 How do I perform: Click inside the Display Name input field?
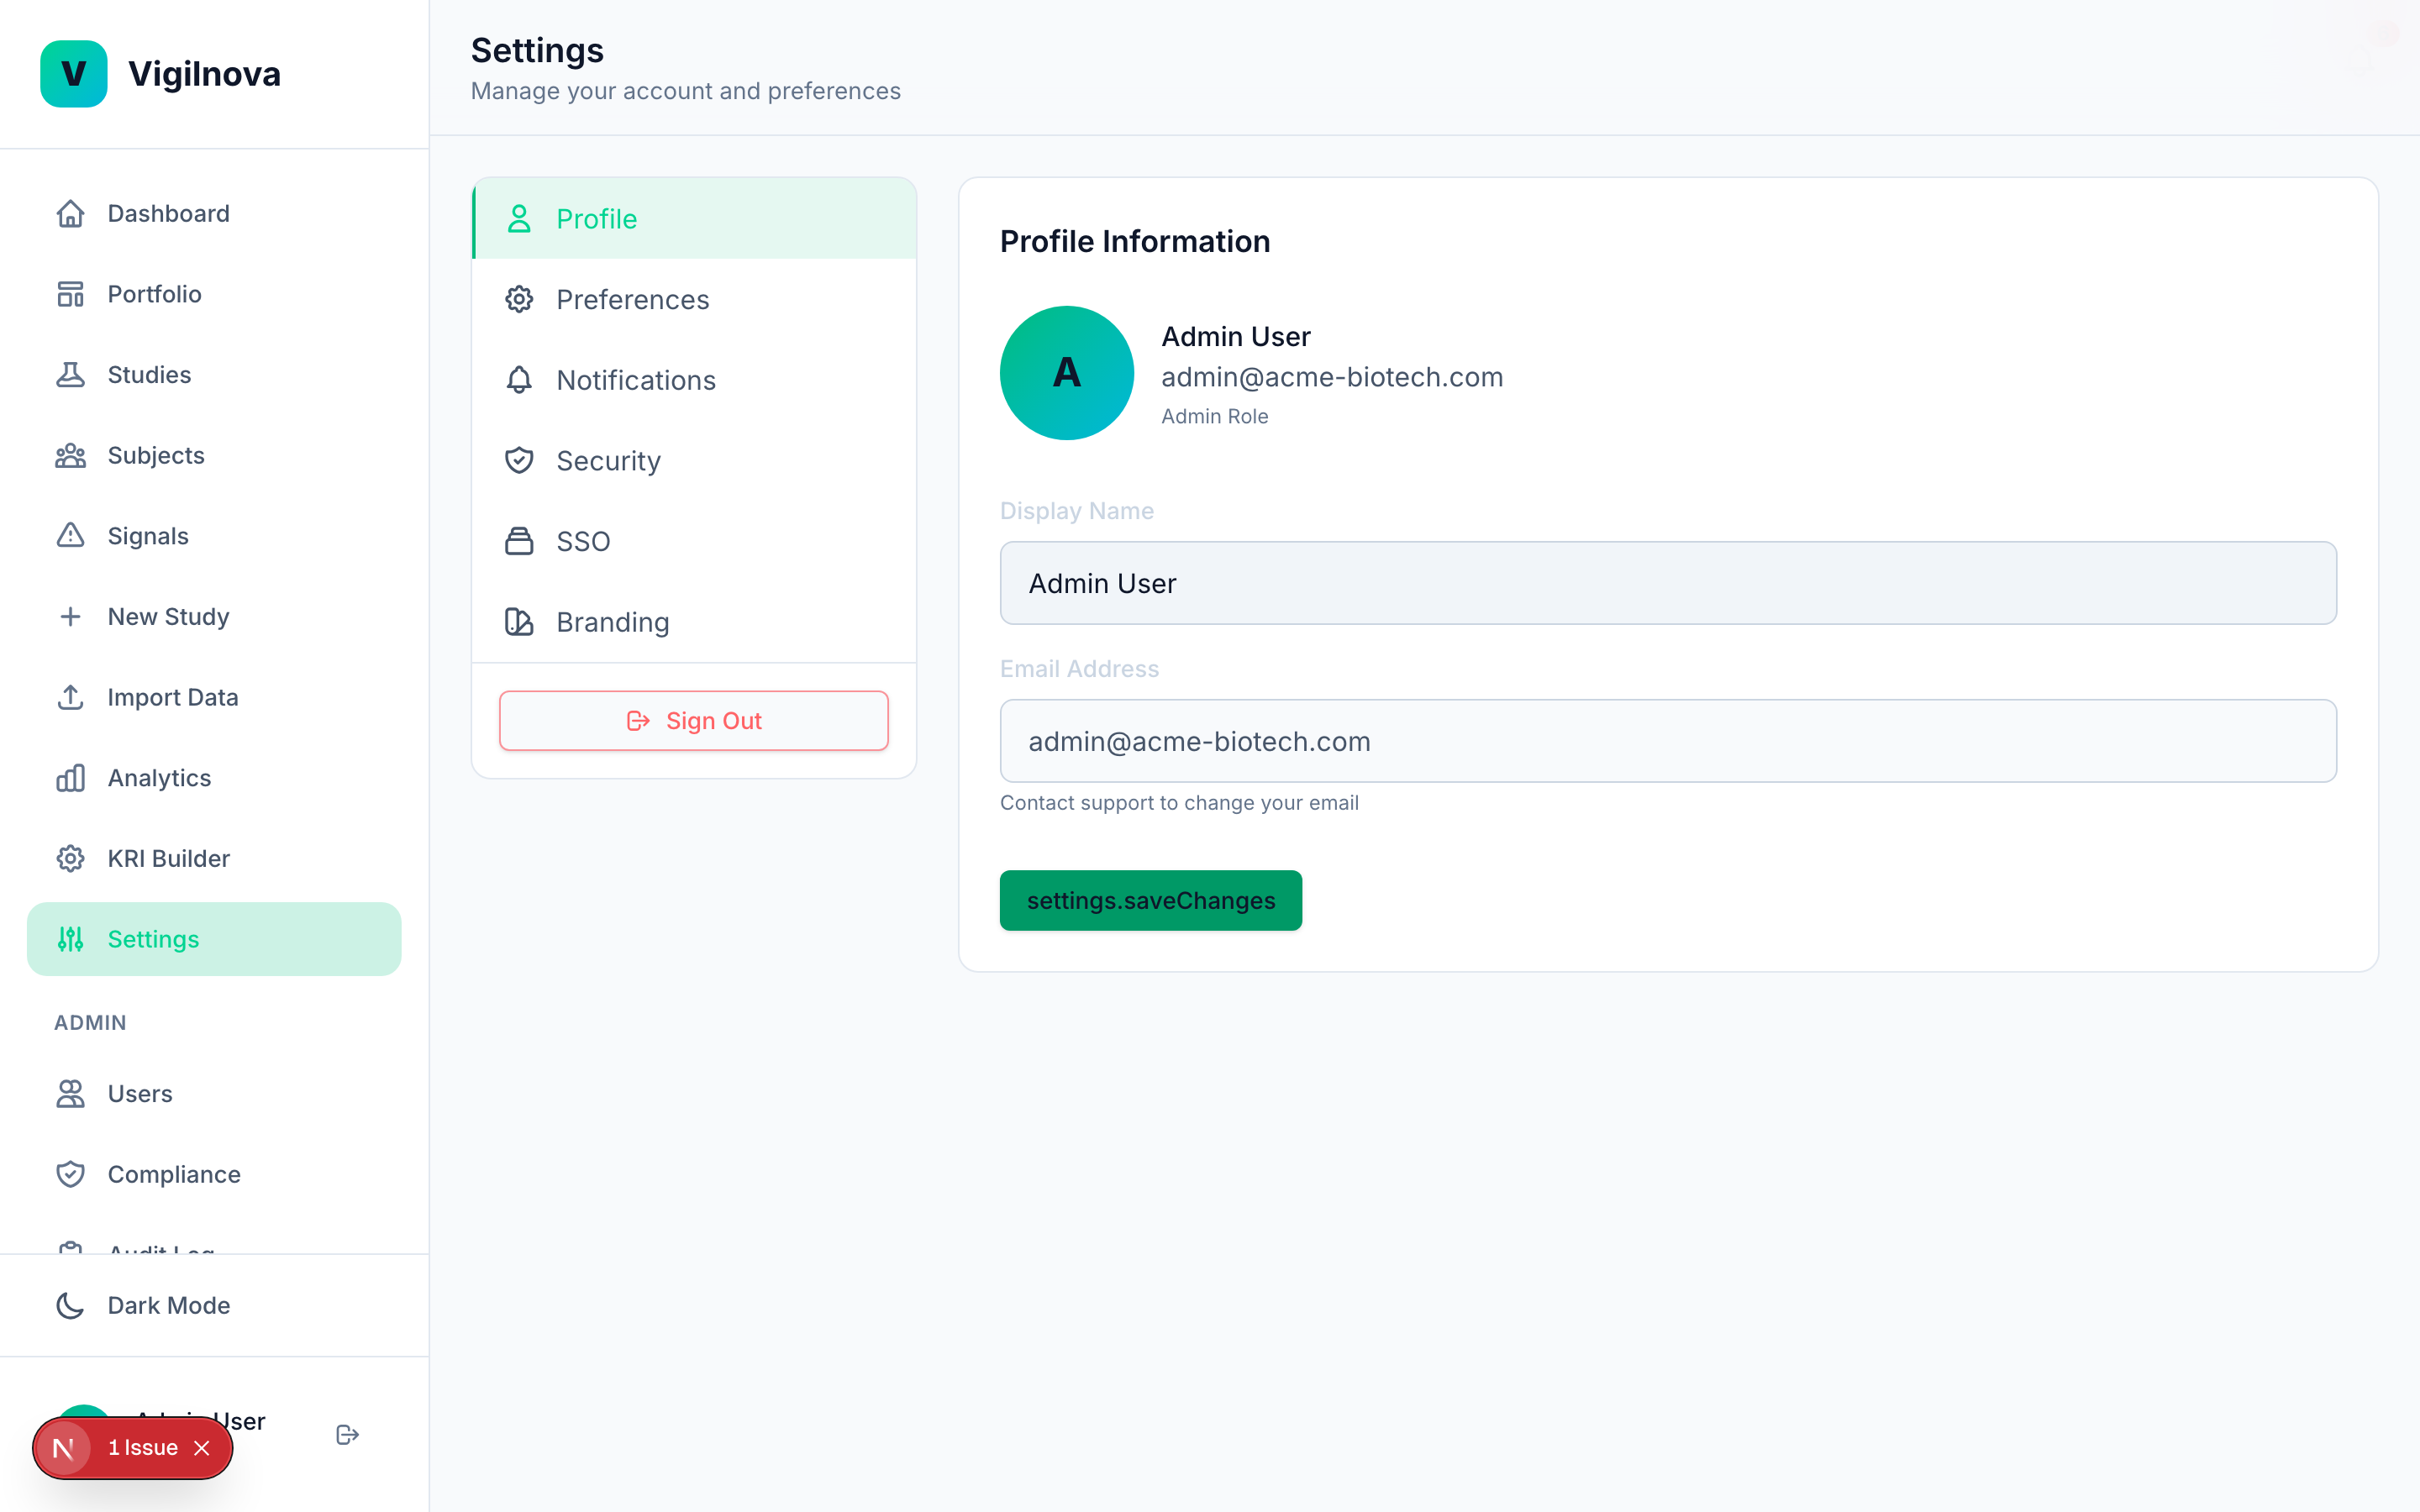[x=1666, y=583]
